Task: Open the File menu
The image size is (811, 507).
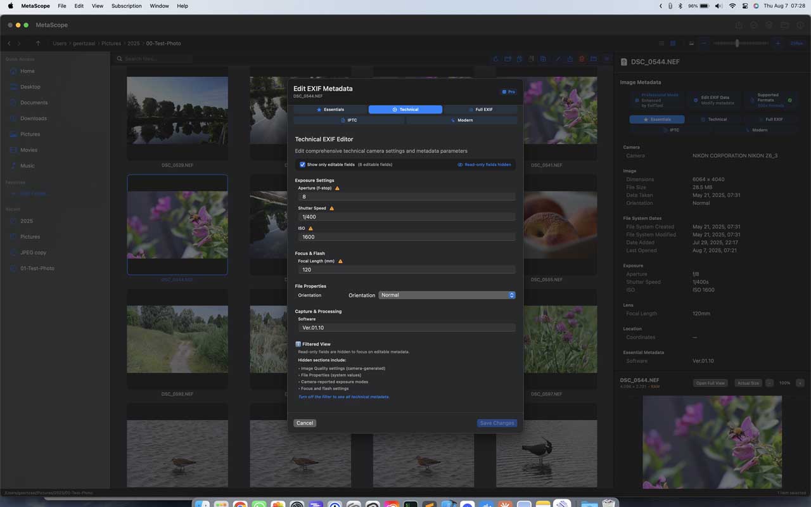Action: point(61,6)
